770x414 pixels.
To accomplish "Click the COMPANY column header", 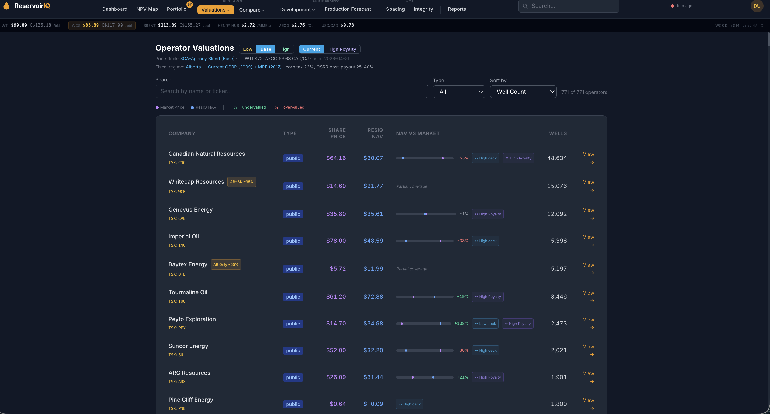I will 182,133.
